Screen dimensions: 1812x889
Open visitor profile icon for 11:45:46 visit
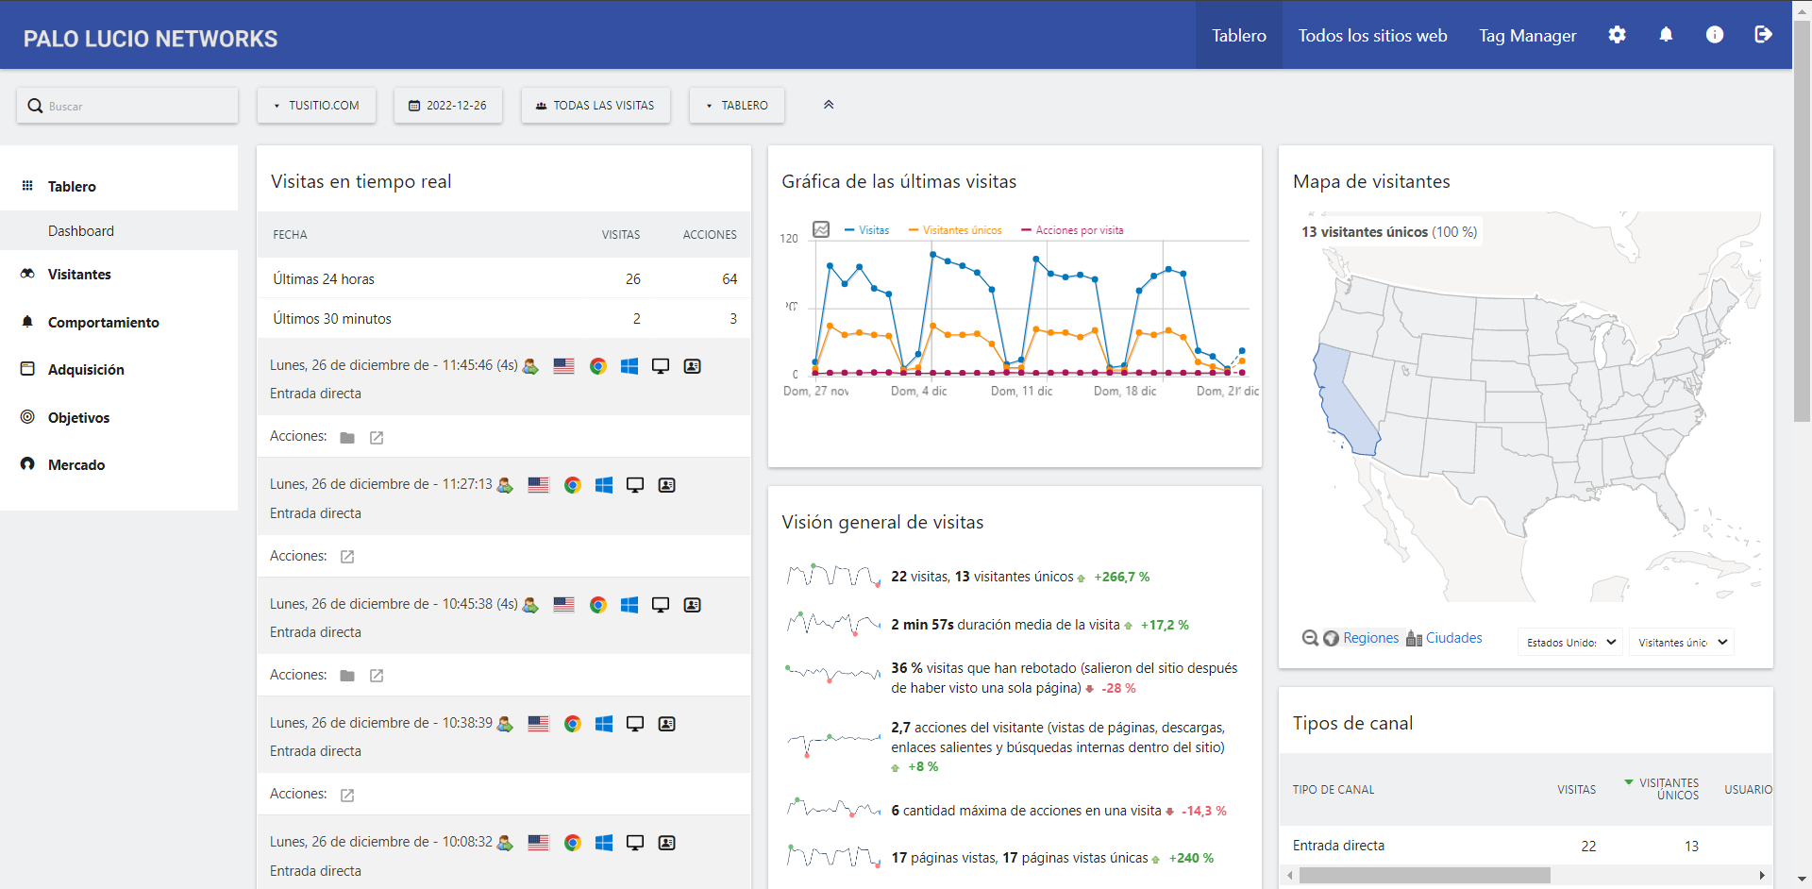coord(530,366)
